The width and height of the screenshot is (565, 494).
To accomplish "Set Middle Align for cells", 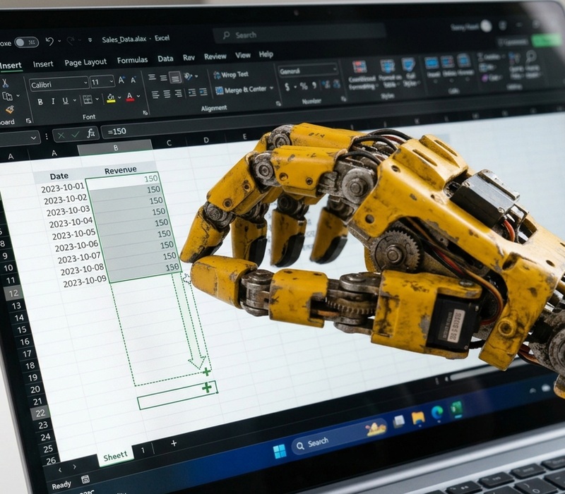I will tap(164, 78).
